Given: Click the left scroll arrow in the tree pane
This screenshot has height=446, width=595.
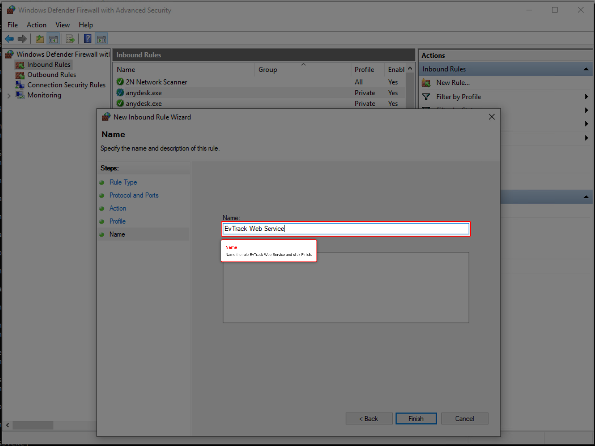Looking at the screenshot, I should point(8,425).
